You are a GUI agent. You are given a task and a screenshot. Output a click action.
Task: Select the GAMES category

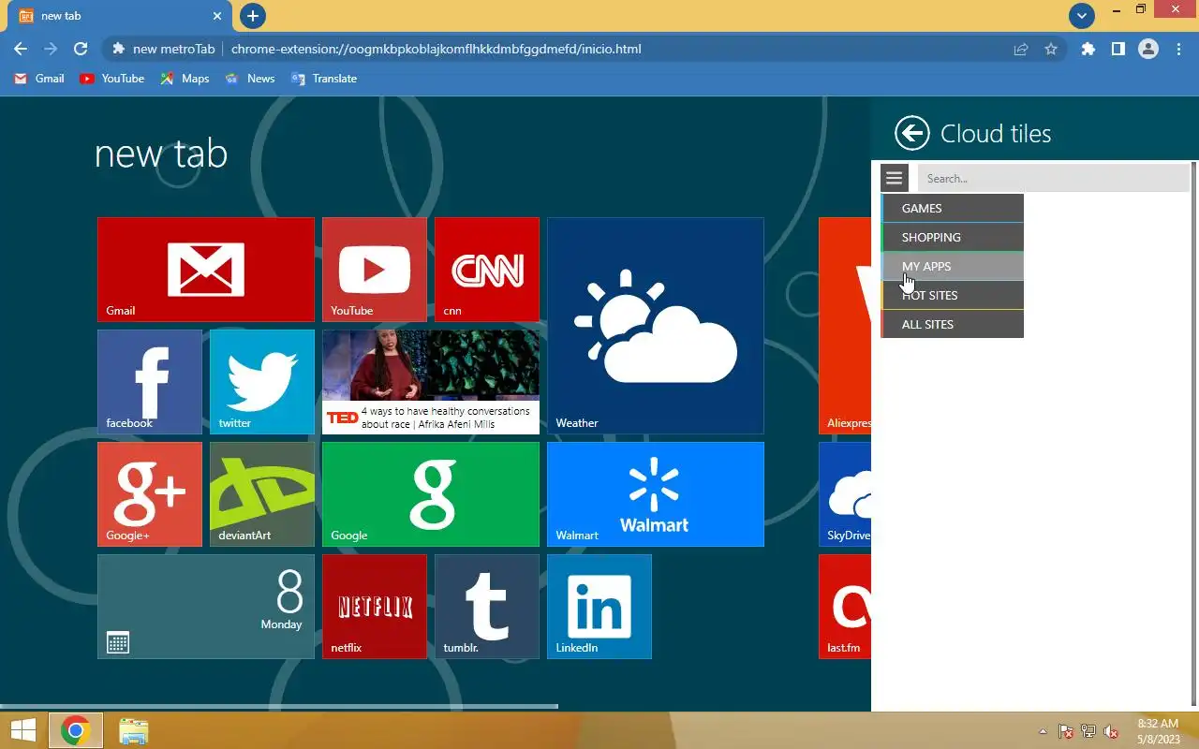click(953, 208)
